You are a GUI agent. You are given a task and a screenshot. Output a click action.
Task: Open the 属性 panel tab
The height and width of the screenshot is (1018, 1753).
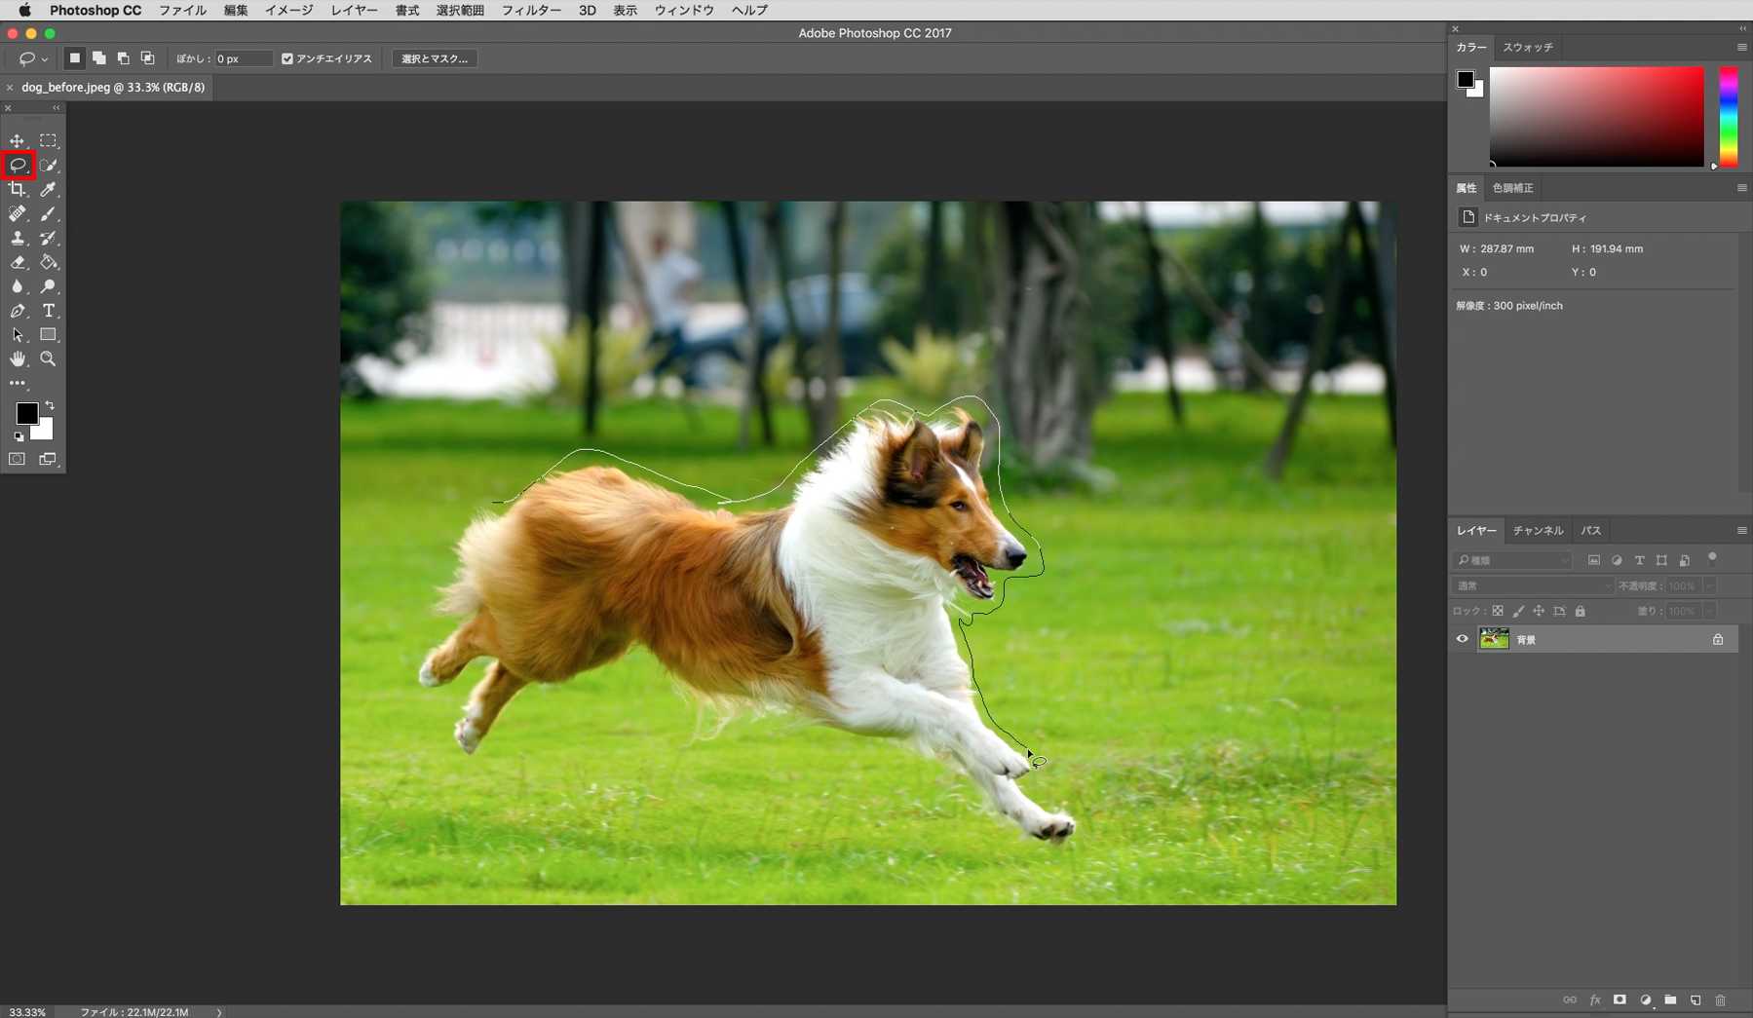[1466, 187]
